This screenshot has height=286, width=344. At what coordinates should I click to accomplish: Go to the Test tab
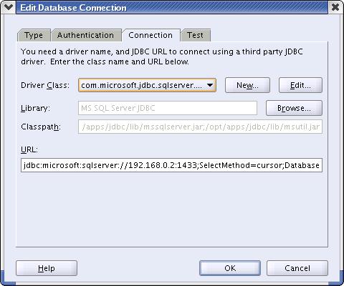click(x=195, y=35)
